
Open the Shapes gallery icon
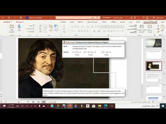click(56, 27)
